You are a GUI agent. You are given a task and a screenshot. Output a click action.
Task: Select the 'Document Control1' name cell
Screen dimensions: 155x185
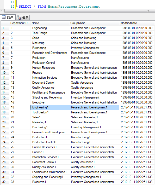50,162
